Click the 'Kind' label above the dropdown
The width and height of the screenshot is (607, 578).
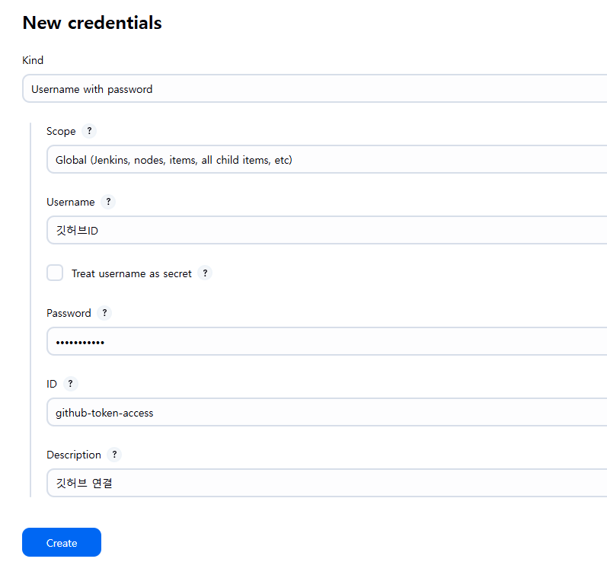tap(33, 60)
